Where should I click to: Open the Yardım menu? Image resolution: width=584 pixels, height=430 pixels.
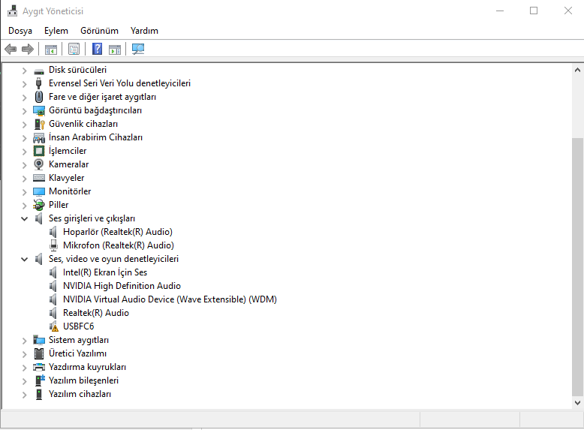click(144, 31)
